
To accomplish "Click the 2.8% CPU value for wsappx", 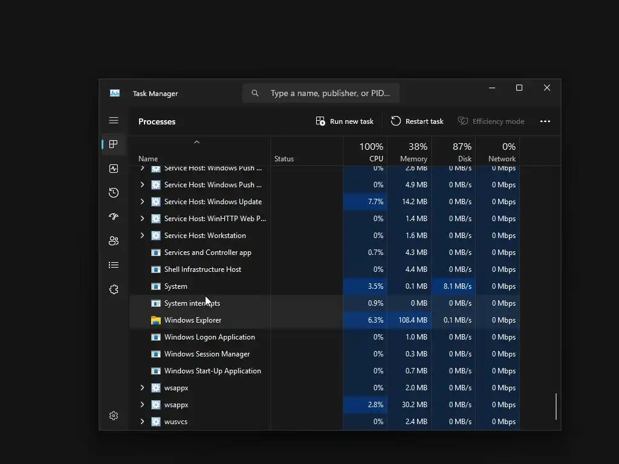I will pos(375,405).
